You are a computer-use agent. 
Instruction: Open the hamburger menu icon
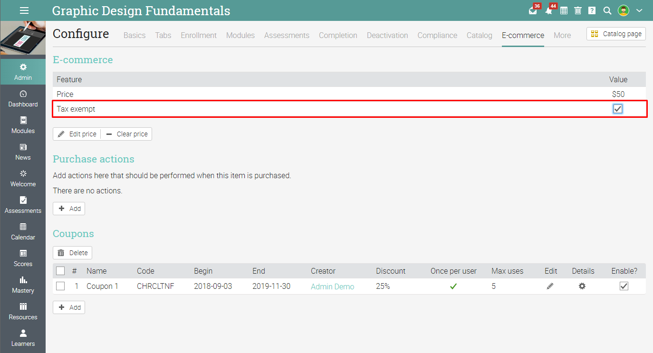[x=24, y=10]
